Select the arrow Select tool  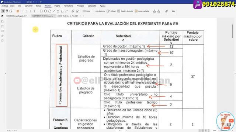[3, 11]
